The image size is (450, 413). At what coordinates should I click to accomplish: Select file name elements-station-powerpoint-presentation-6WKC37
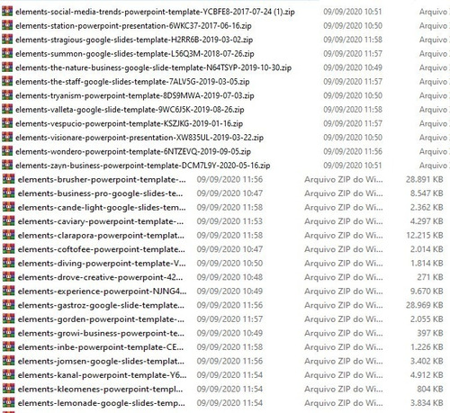click(133, 26)
